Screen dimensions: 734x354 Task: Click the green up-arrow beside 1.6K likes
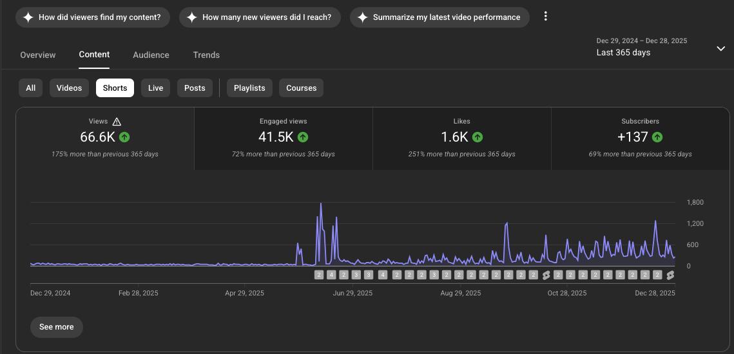coord(478,137)
